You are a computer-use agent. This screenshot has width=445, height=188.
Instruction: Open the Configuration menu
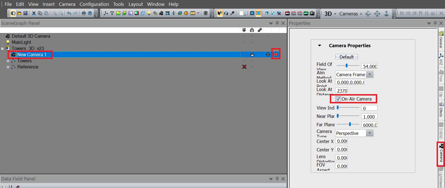point(94,4)
